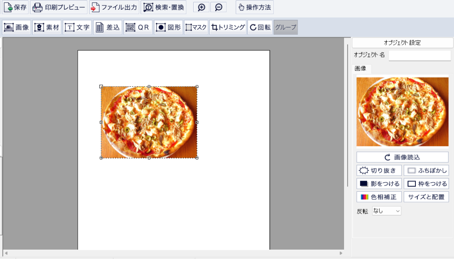Image resolution: width=454 pixels, height=259 pixels.
Task: Click the オブジェクト設定 panel header
Action: coord(403,43)
